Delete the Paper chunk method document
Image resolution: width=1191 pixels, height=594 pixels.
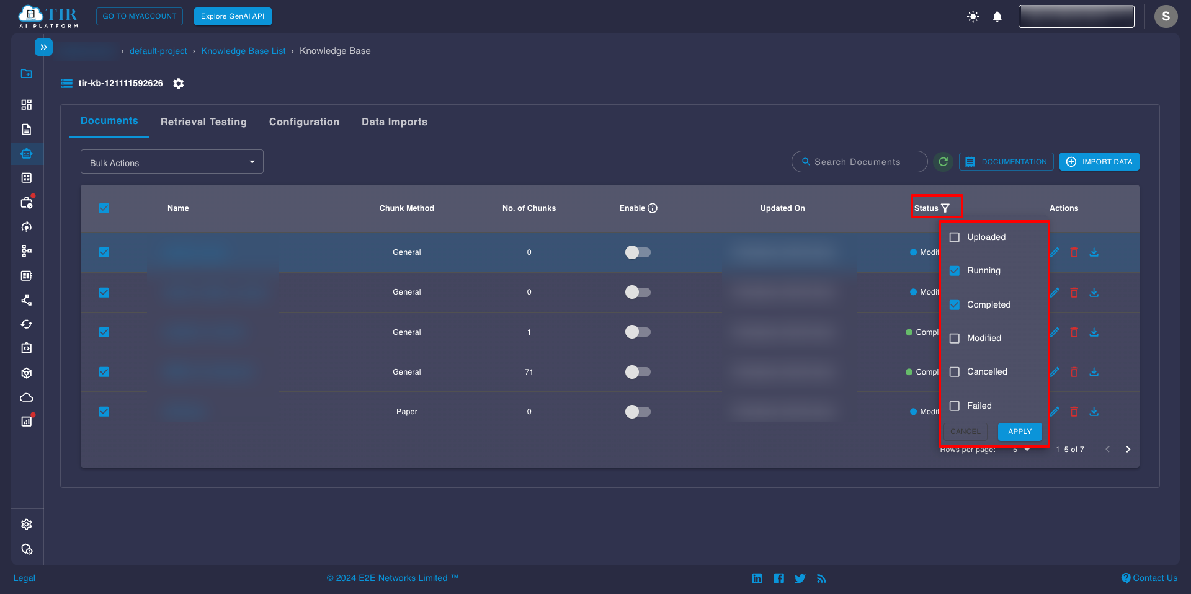coord(1074,412)
